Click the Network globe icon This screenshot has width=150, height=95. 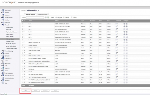click(3, 15)
